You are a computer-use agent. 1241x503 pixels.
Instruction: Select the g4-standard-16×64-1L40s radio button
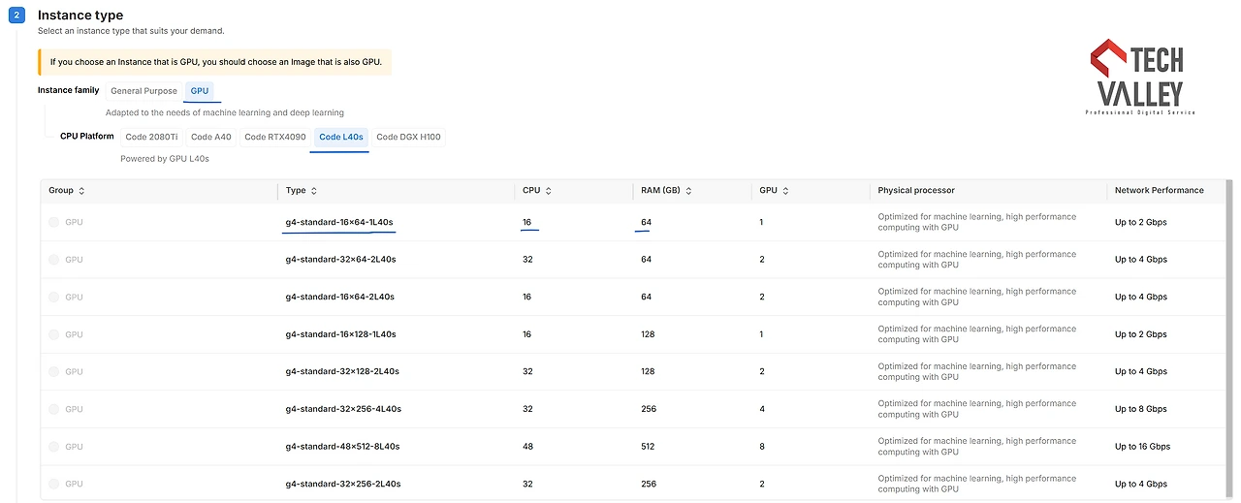point(53,223)
